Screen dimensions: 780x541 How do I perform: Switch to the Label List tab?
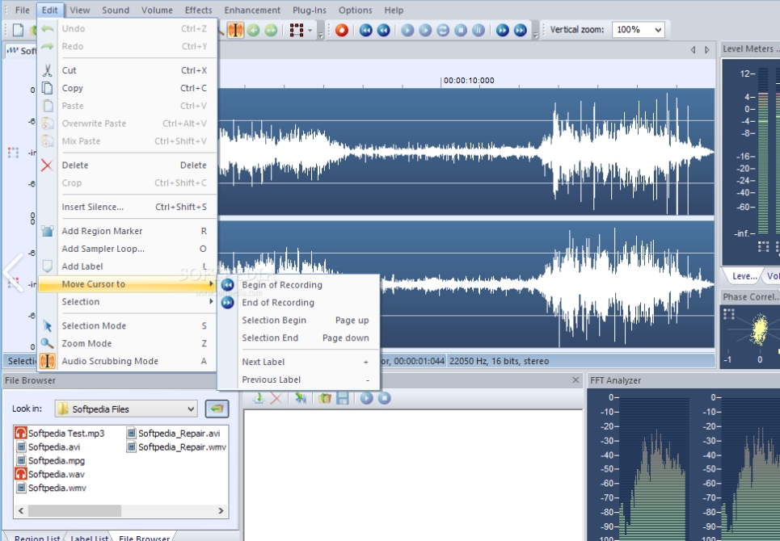pos(90,537)
